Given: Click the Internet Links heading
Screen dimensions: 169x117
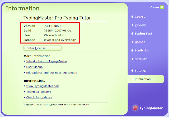Looking at the screenshot, I should (35, 81).
